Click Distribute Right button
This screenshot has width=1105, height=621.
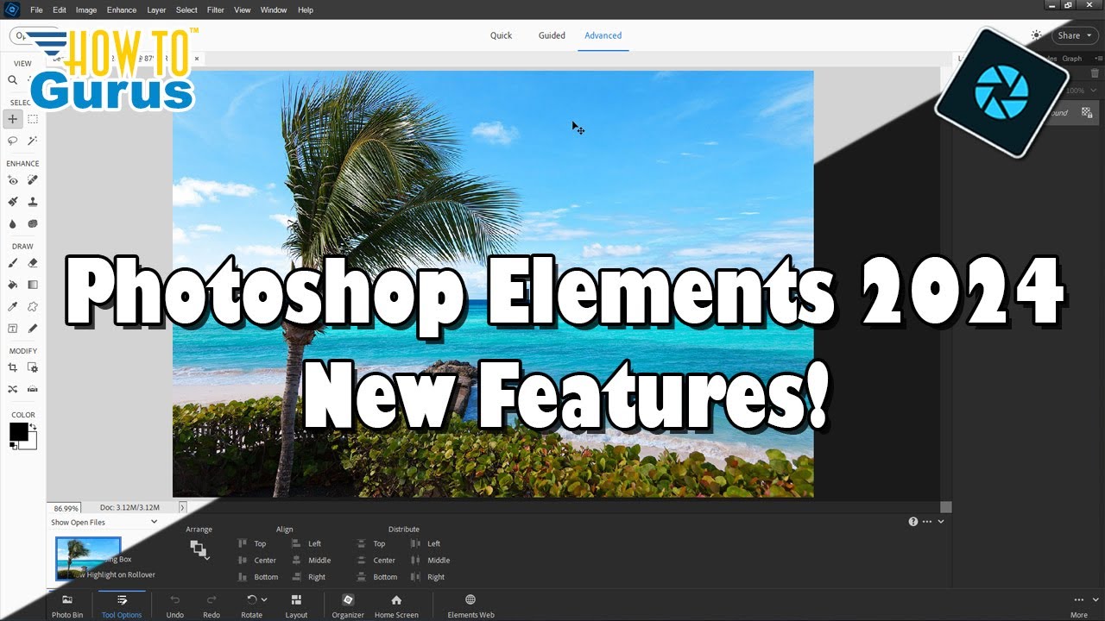coord(428,577)
